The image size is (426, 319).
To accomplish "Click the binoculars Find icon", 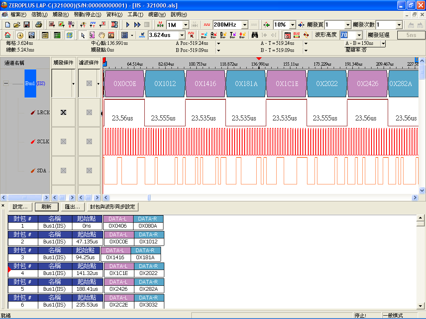I will coord(255,35).
